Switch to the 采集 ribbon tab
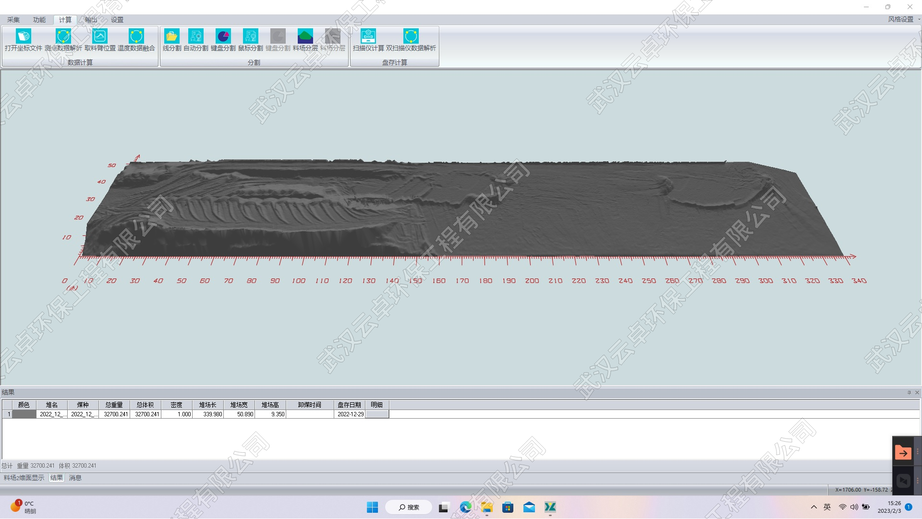Viewport: 922px width, 519px height. (13, 20)
